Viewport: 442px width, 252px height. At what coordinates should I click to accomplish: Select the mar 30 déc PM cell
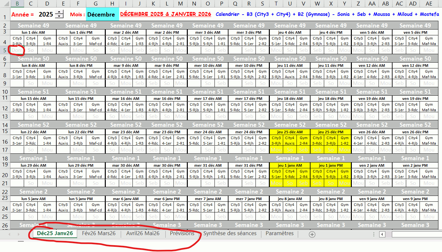pyautogui.click(x=167, y=165)
